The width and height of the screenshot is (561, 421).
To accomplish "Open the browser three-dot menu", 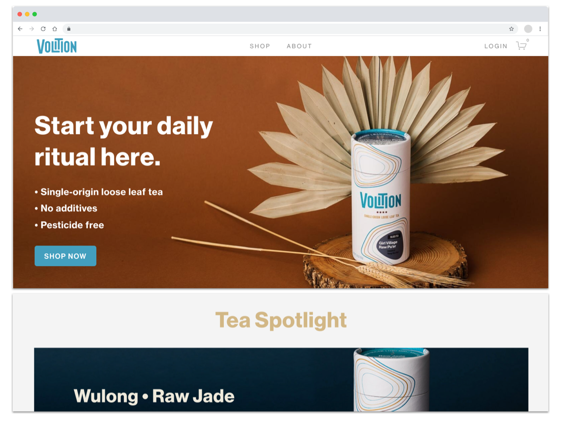I will (540, 29).
